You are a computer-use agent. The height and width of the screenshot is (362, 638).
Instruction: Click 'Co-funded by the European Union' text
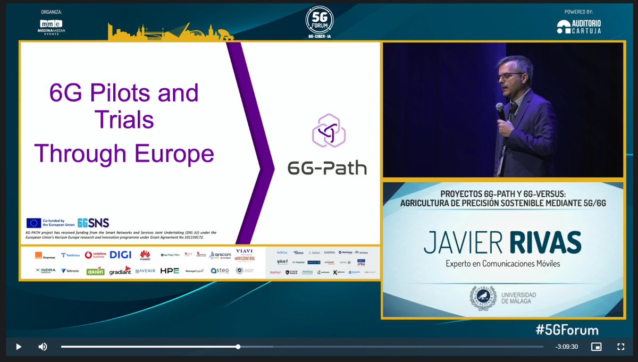pyautogui.click(x=59, y=223)
